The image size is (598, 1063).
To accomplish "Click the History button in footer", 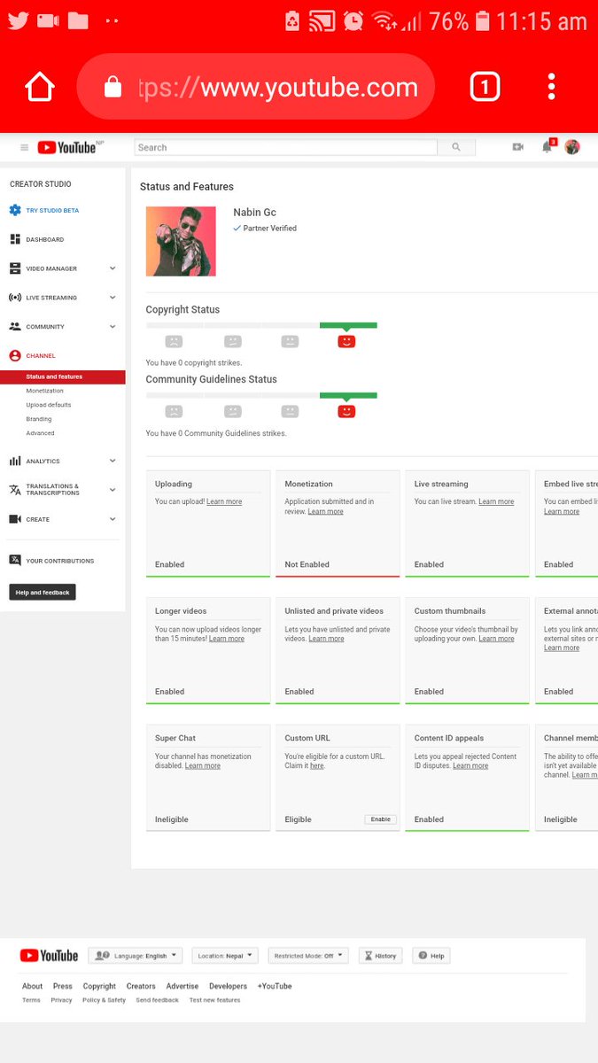I will click(381, 956).
